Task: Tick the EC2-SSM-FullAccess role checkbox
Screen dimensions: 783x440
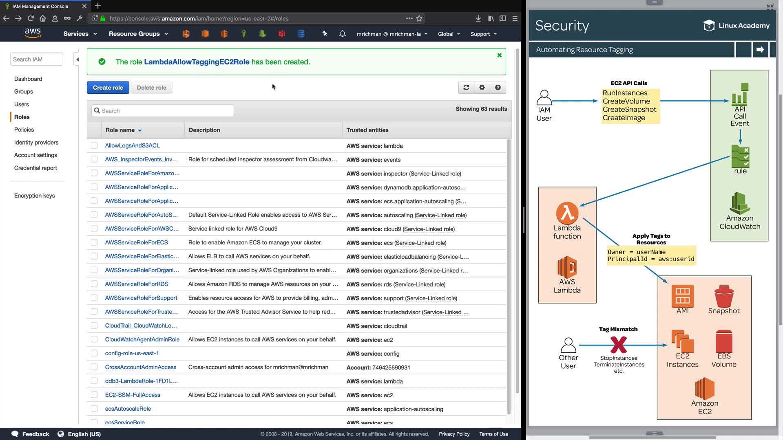Action: coord(94,395)
